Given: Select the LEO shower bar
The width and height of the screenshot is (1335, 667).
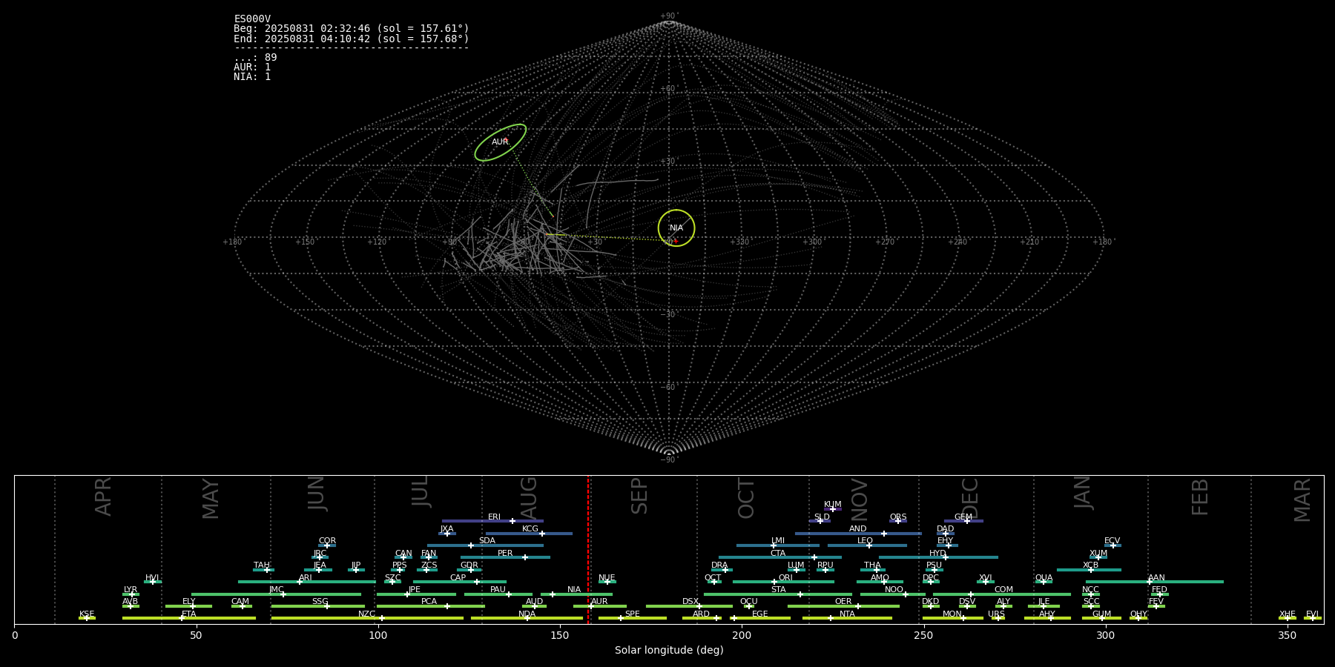Looking at the screenshot, I should click(x=867, y=545).
